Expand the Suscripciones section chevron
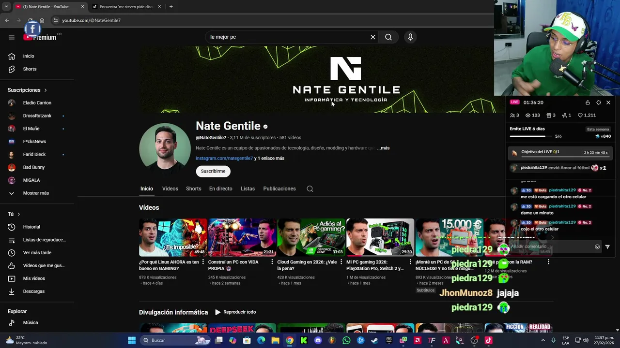Image resolution: width=620 pixels, height=348 pixels. [46, 90]
